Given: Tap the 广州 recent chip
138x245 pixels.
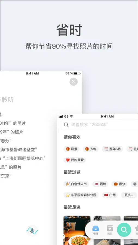Looking at the screenshot, I should tap(110, 195).
